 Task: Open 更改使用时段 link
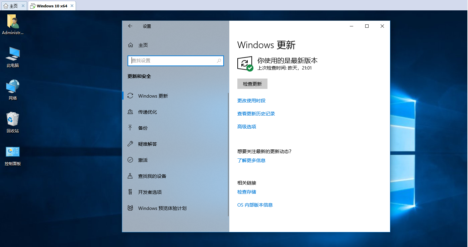[x=251, y=101]
